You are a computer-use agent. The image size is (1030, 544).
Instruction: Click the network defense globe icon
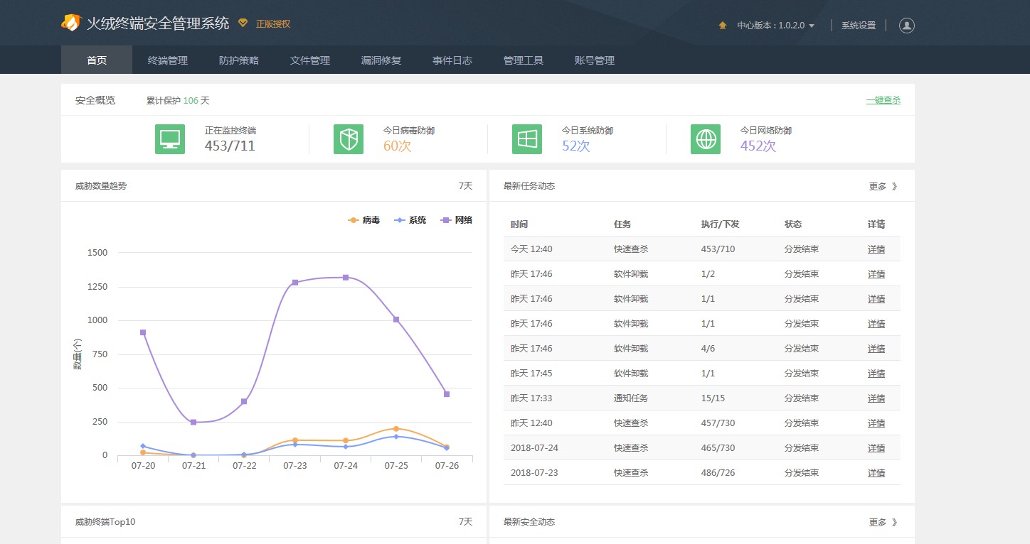pyautogui.click(x=706, y=139)
